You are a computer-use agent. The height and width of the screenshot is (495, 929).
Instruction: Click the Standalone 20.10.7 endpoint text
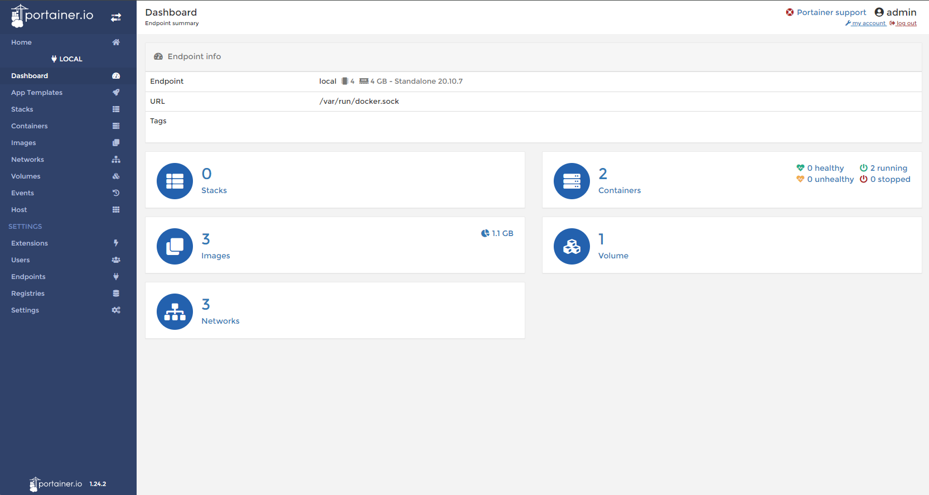pyautogui.click(x=428, y=81)
